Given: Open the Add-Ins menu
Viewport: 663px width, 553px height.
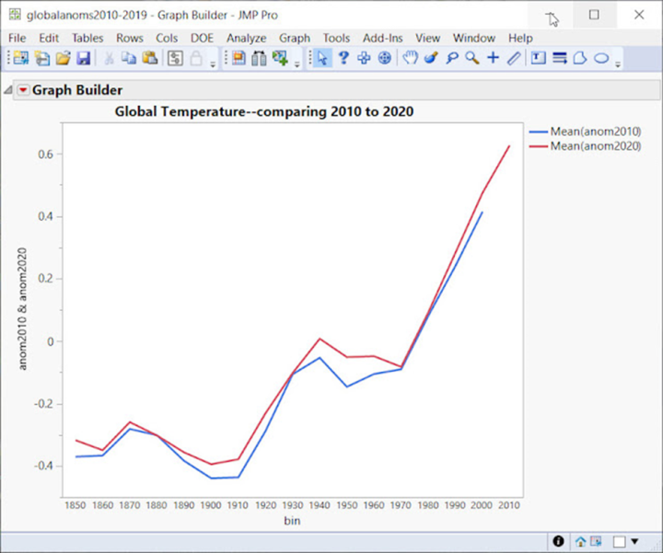Looking at the screenshot, I should 383,38.
